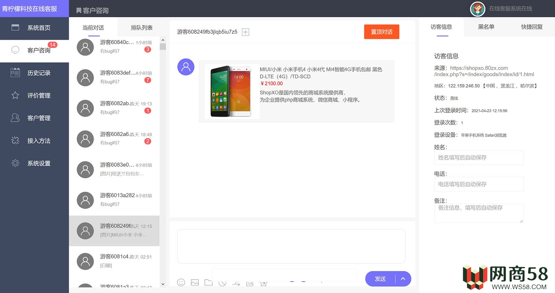
Task: Click the star rating request icon
Action: [x=264, y=283]
